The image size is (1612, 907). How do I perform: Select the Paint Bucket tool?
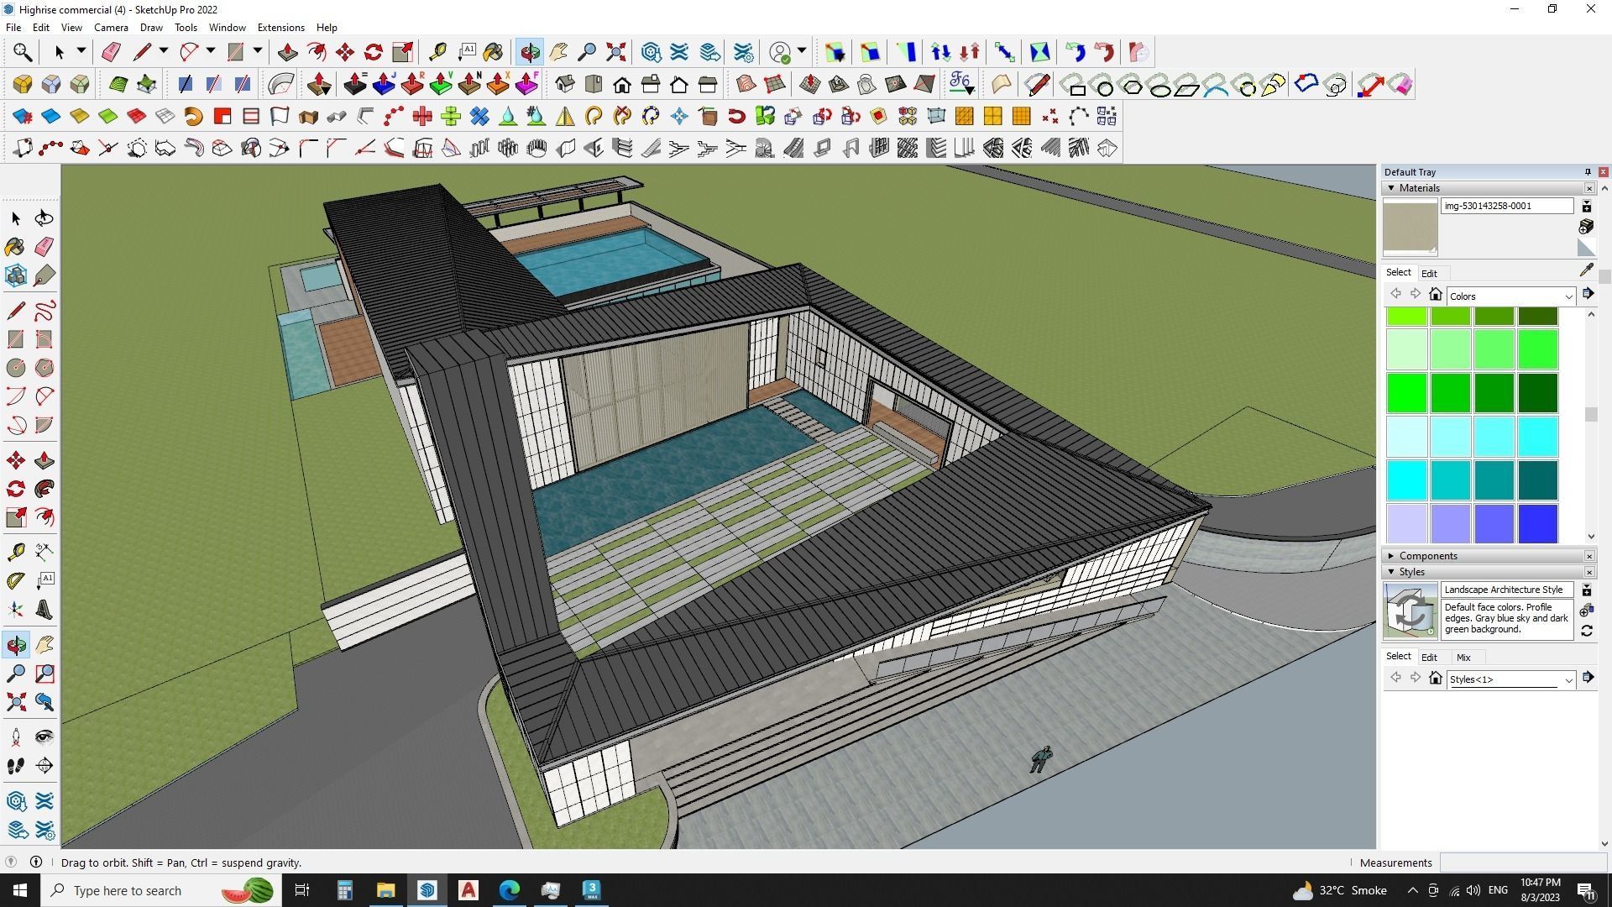(x=15, y=246)
